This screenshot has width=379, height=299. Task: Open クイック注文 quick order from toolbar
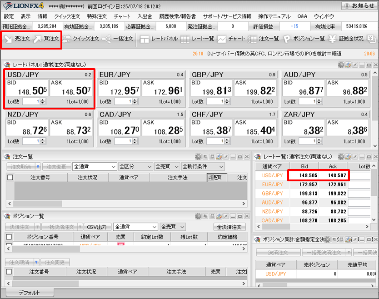coord(80,39)
